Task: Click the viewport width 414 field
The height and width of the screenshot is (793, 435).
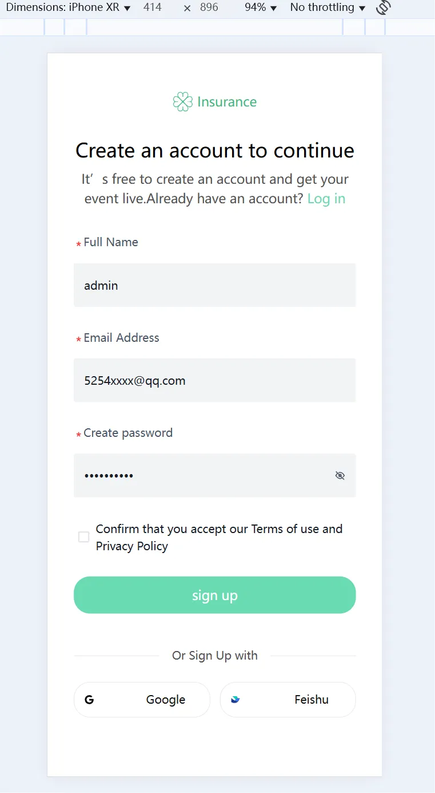Action: (x=153, y=7)
